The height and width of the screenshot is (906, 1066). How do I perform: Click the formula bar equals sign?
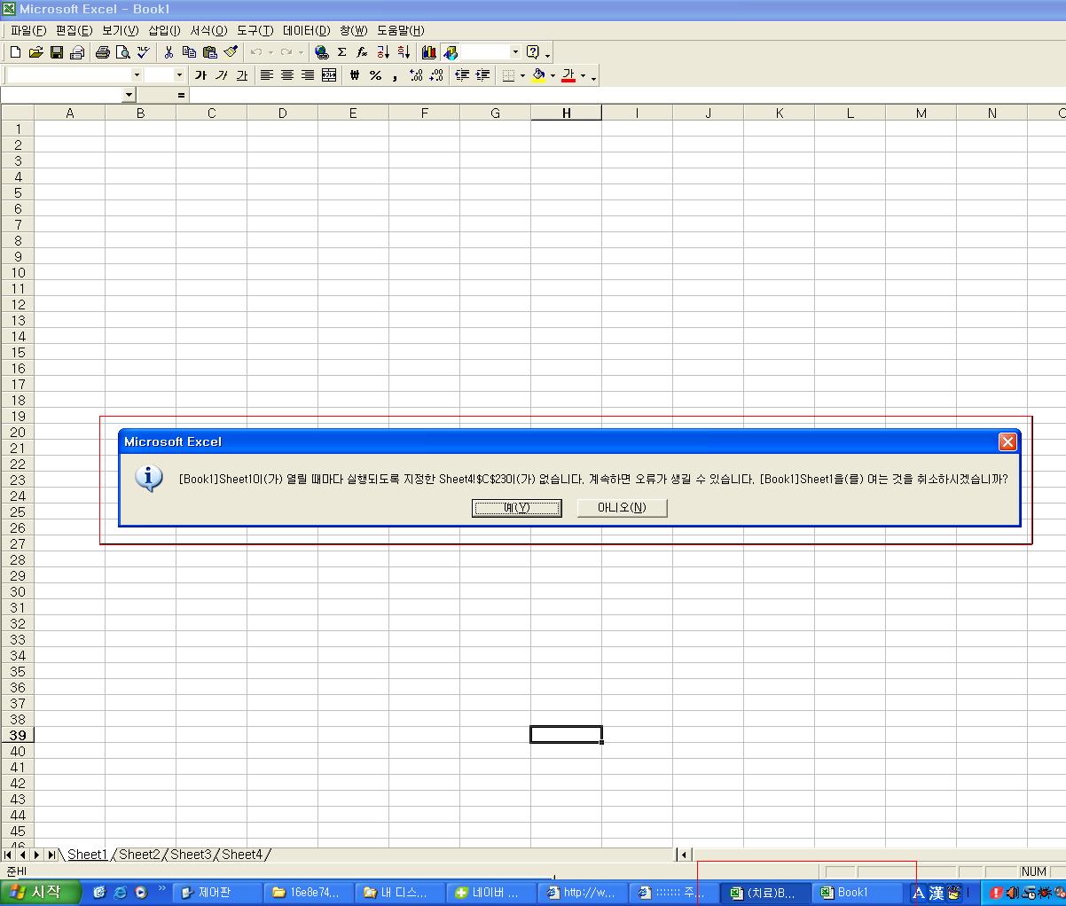pos(181,95)
